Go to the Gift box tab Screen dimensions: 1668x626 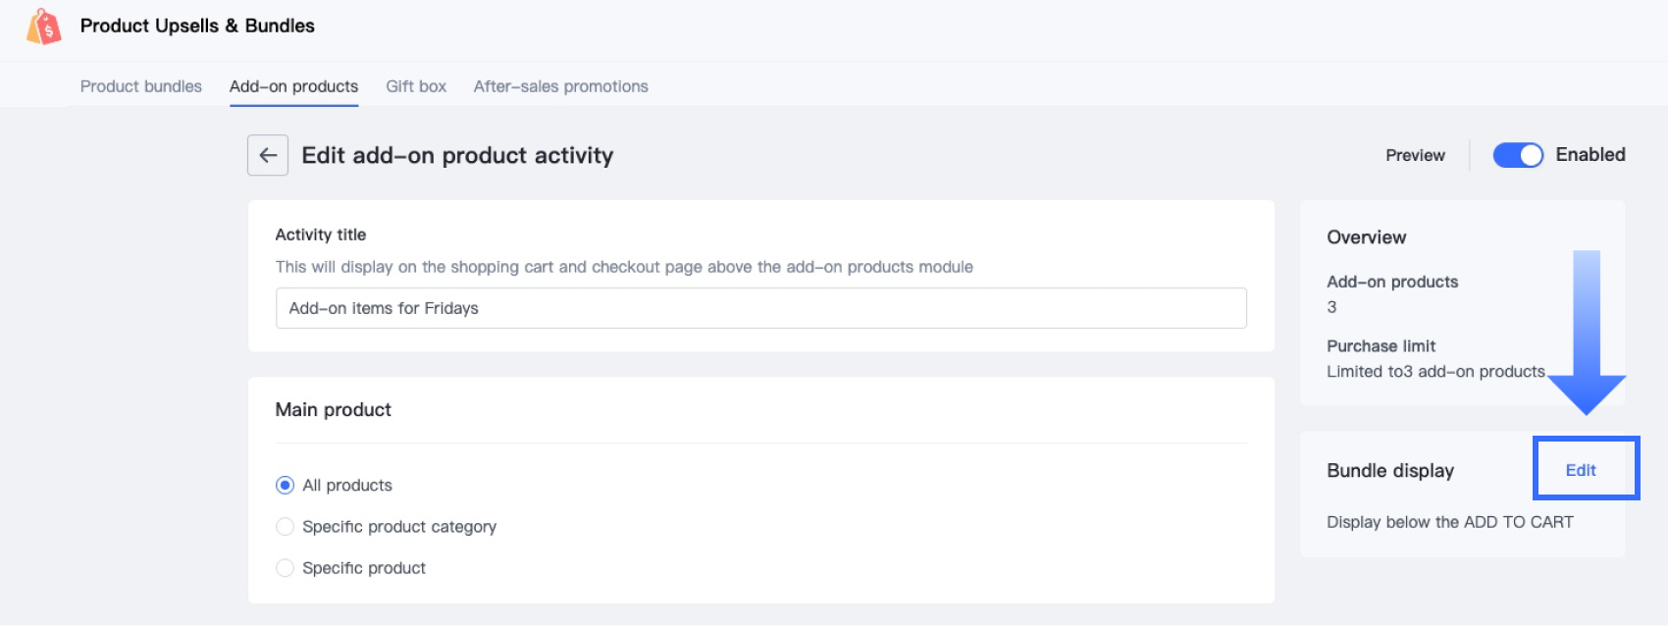click(416, 86)
